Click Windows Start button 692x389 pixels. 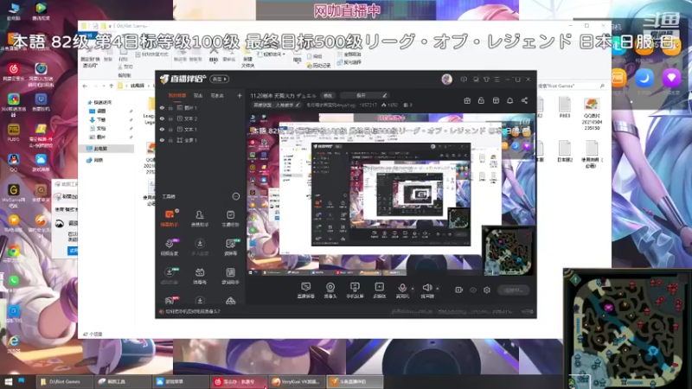click(9, 381)
